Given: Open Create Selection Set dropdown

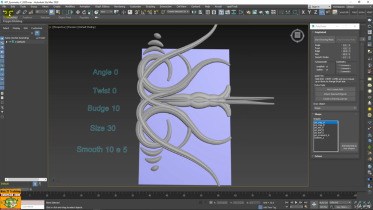Looking at the screenshot, I should [178, 12].
